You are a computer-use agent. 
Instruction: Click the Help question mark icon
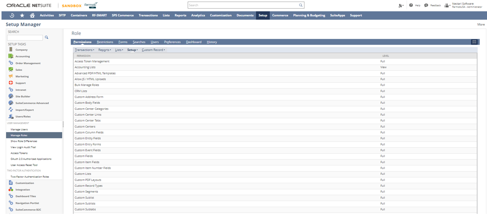(411, 5)
